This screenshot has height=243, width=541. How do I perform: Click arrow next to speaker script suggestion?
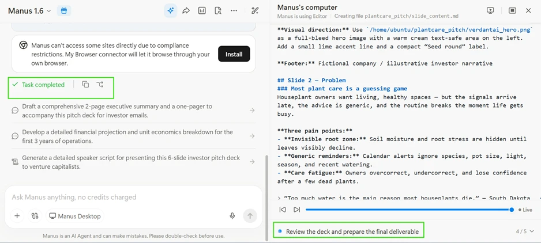click(252, 162)
